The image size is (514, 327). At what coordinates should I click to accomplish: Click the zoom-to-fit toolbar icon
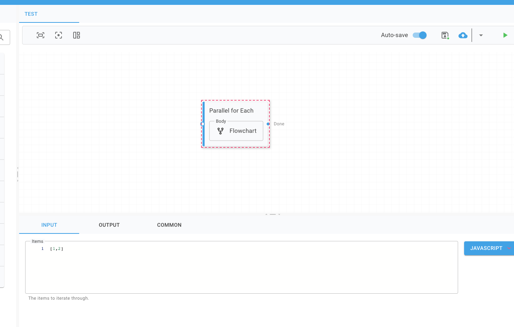point(41,35)
